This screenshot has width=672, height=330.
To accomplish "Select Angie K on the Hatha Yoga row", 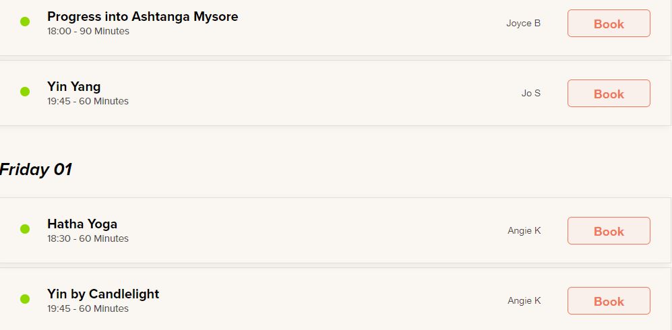I will [524, 231].
